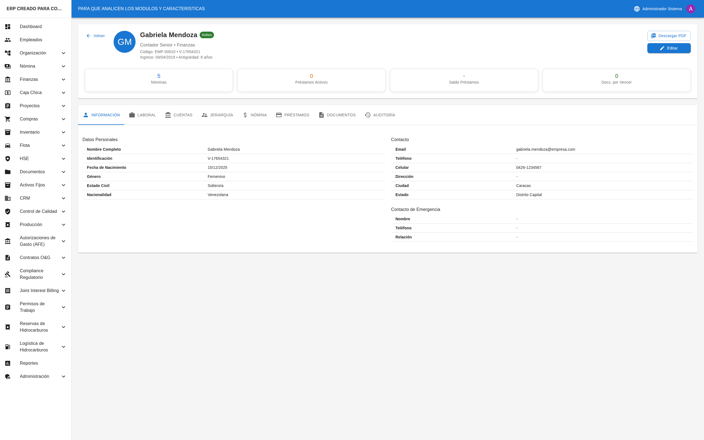Open the Préstamos tab
The width and height of the screenshot is (704, 440).
coord(292,115)
